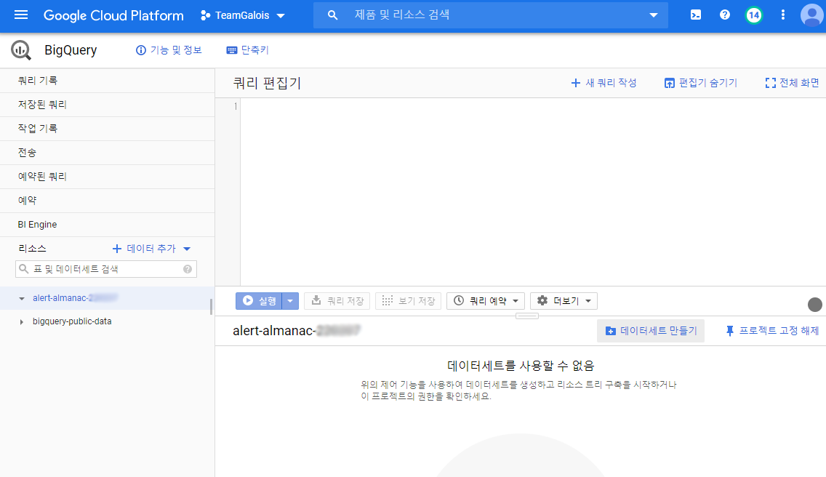
Task: Open the hamburger navigation menu
Action: pyautogui.click(x=21, y=15)
